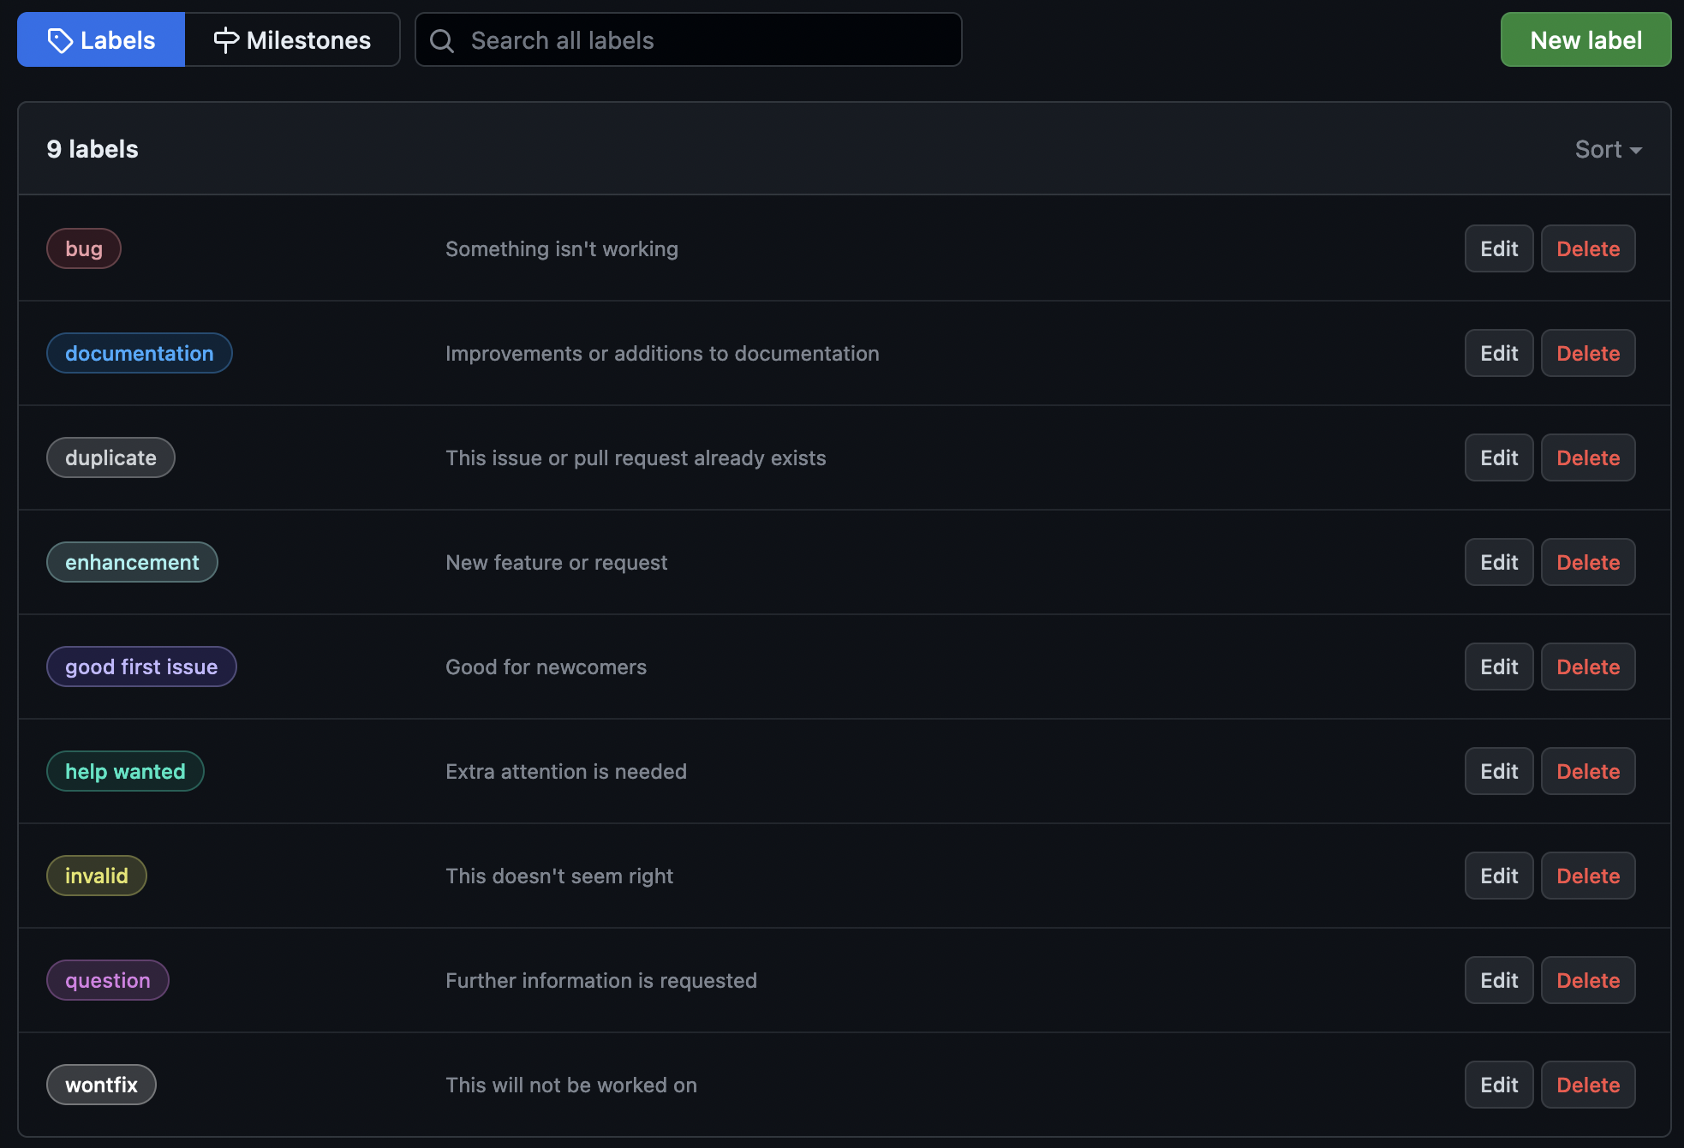Viewport: 1684px width, 1148px height.
Task: Click Edit on the question label
Action: [1498, 978]
